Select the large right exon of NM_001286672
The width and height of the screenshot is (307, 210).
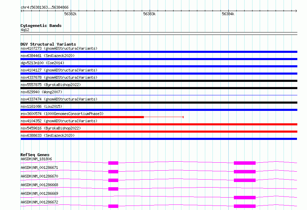245,206
